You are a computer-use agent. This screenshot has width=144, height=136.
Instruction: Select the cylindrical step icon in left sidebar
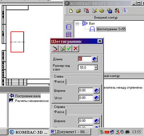pos(69,27)
